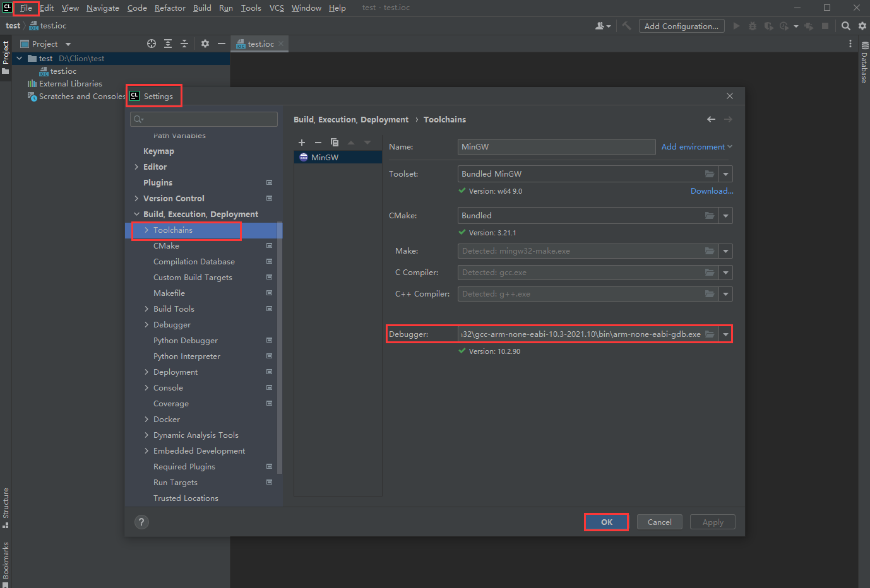
Task: Open editor tab options menu
Action: pyautogui.click(x=850, y=44)
